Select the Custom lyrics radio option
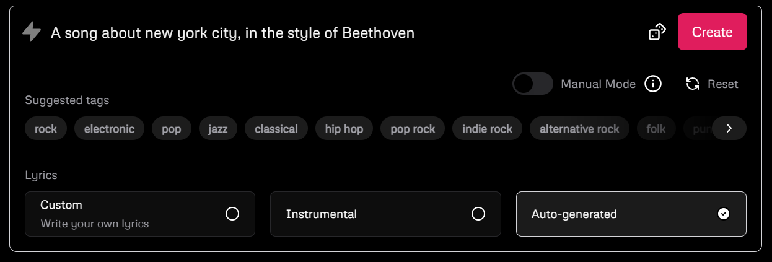Screen dimensions: 772x262 140,214
